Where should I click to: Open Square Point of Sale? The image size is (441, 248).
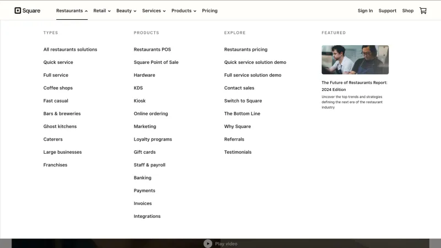156,62
